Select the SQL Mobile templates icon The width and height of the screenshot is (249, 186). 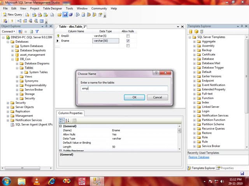point(202,31)
